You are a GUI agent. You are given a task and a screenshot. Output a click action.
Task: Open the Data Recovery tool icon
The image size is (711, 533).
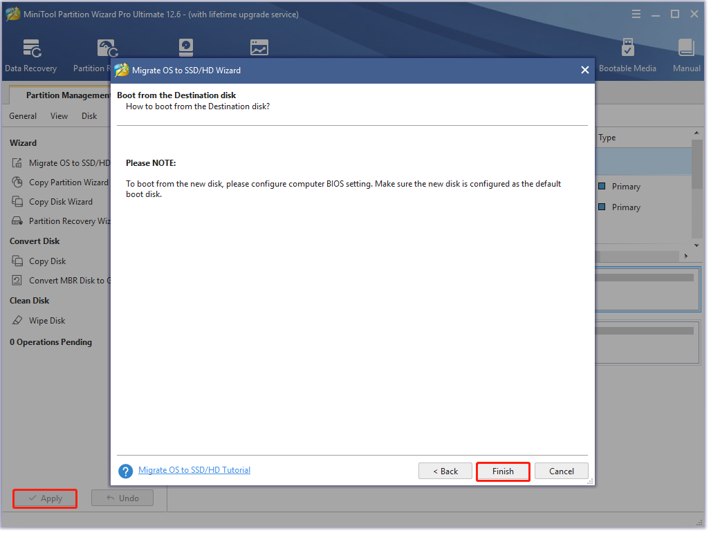click(x=32, y=48)
